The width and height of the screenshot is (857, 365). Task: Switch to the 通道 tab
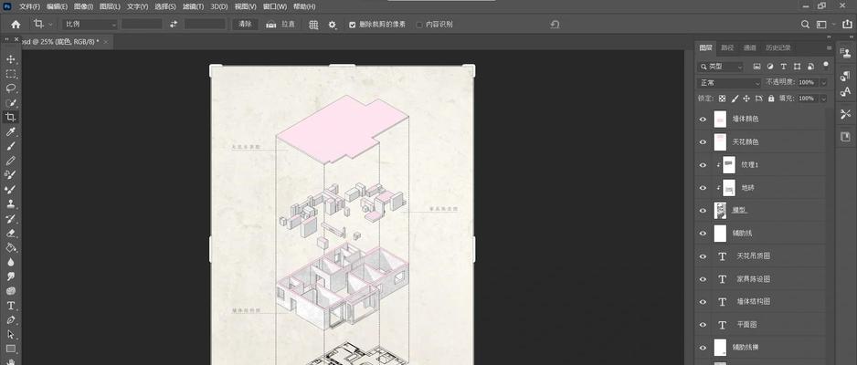pos(749,47)
